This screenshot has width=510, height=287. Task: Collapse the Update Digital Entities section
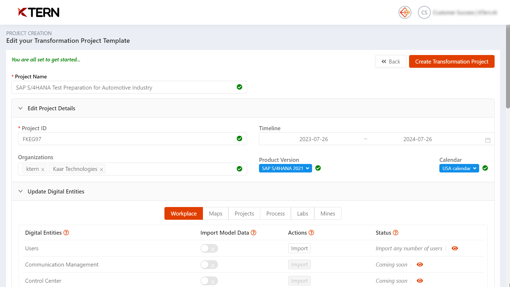[20, 191]
